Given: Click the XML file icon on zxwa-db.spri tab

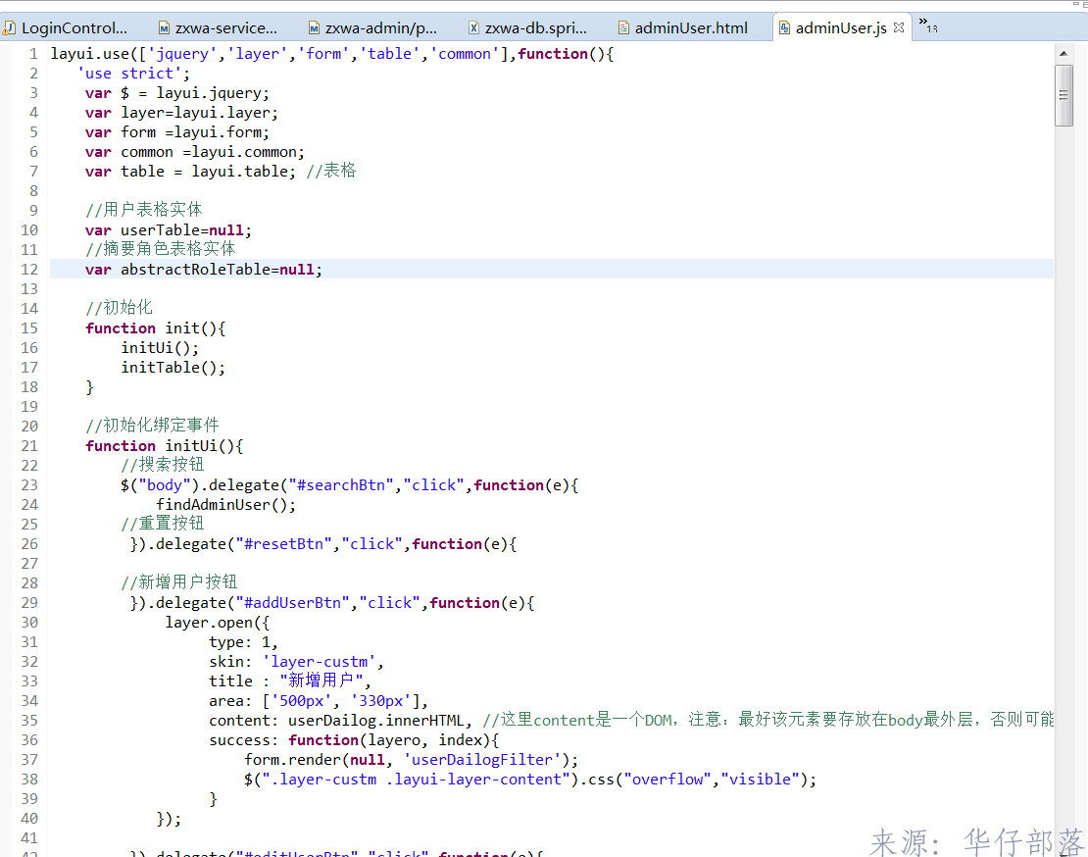Looking at the screenshot, I should click(x=474, y=27).
